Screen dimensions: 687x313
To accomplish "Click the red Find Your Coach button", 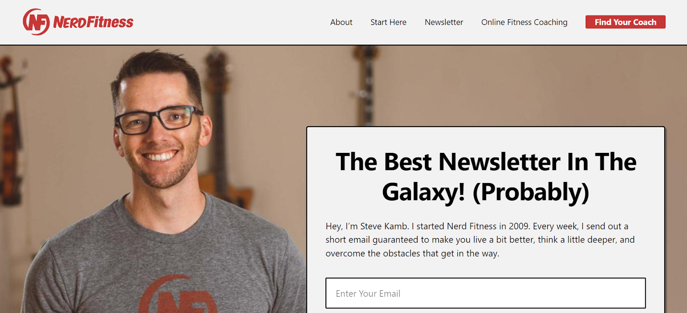I will point(625,22).
